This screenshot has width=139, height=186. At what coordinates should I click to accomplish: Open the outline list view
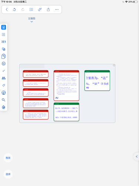click(x=31, y=9)
